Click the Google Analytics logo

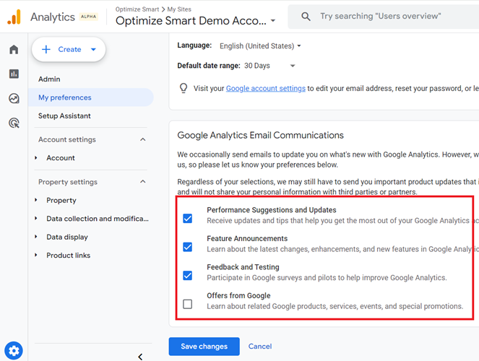[14, 17]
